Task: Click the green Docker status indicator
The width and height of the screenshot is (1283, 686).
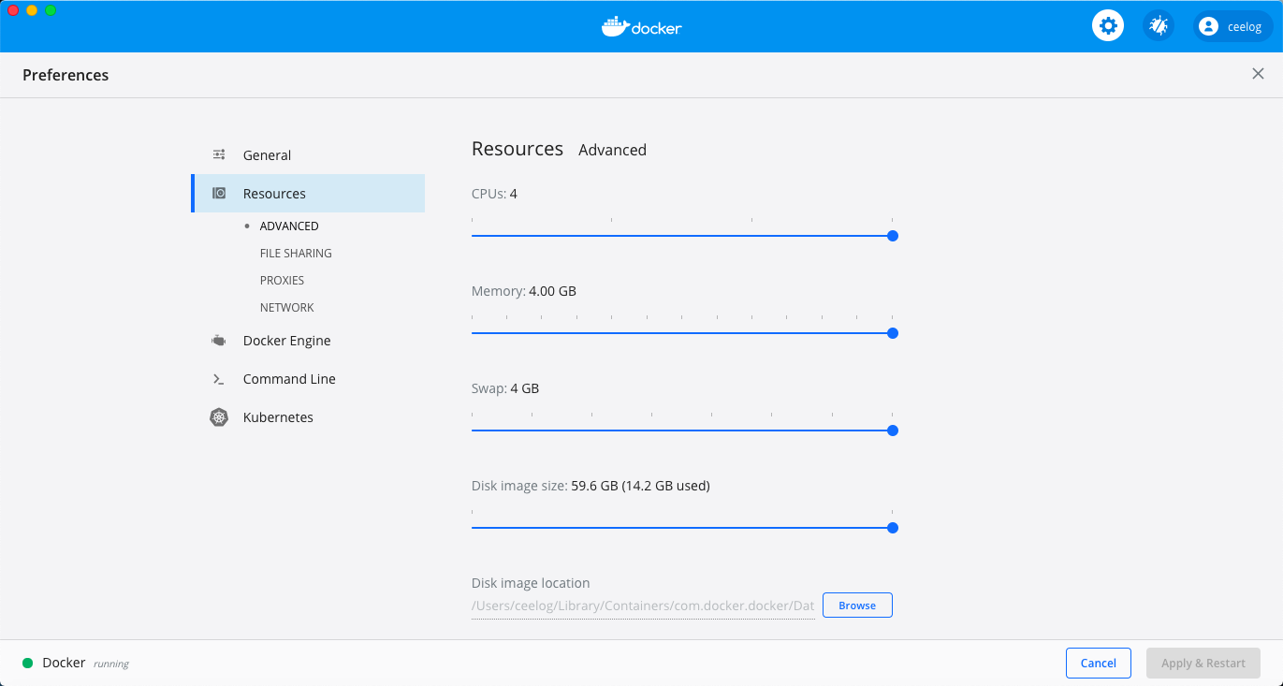Action: coord(28,664)
